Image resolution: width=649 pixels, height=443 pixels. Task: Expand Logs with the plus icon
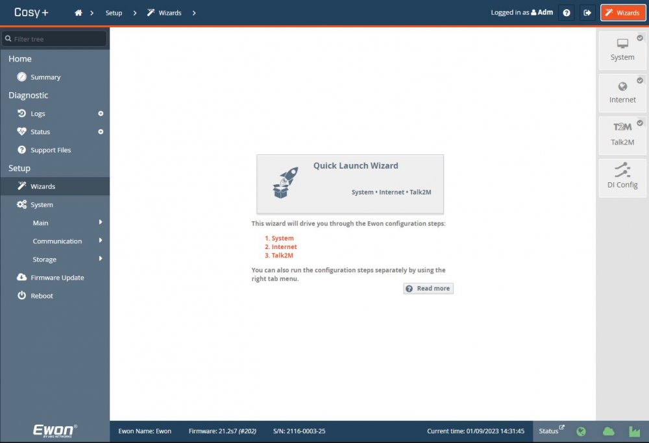pyautogui.click(x=101, y=114)
